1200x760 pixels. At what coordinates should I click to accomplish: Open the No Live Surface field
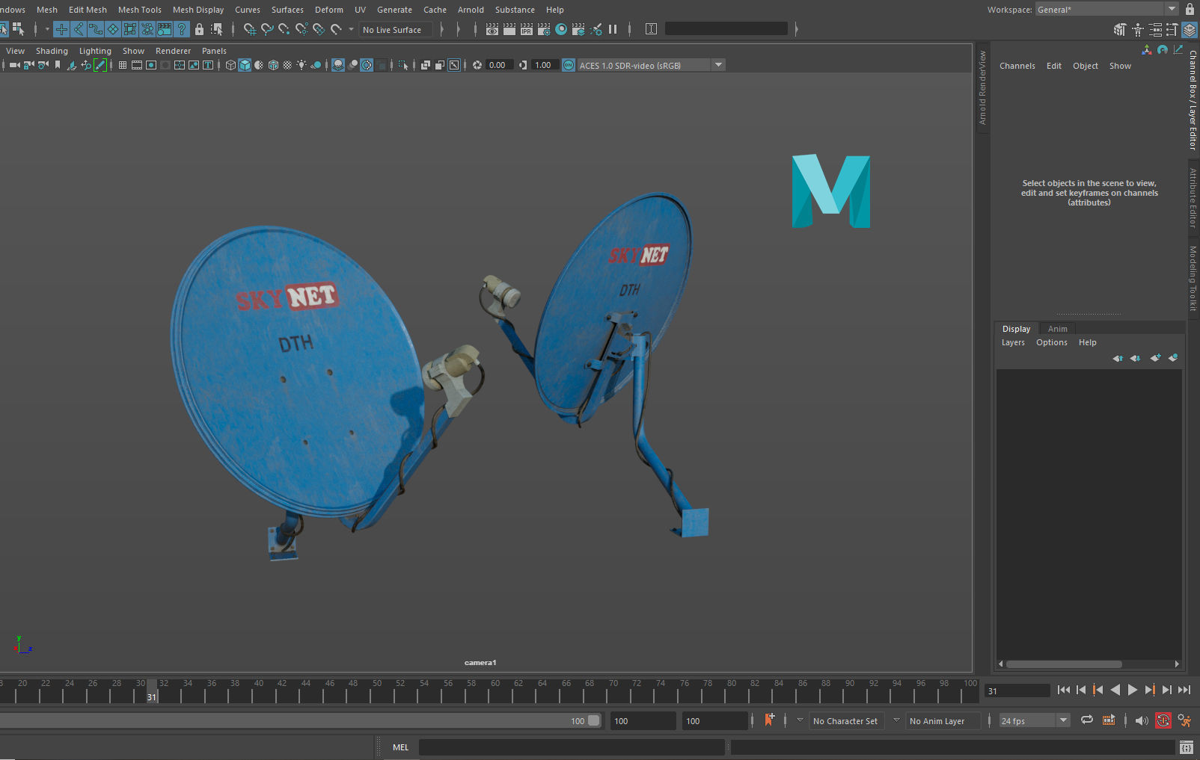(394, 30)
